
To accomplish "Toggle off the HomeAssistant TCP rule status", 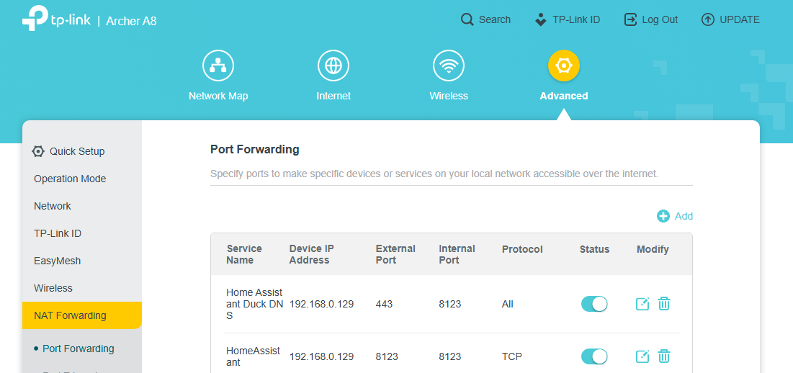I will tap(594, 356).
